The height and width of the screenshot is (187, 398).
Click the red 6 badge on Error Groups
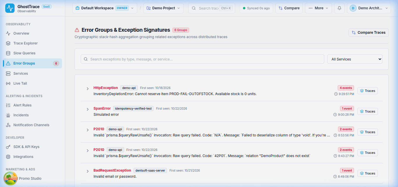(x=56, y=63)
